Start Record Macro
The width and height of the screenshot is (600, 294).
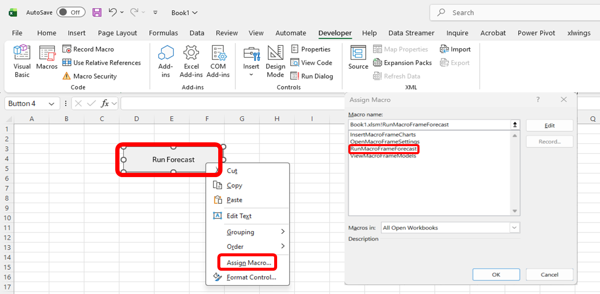(x=88, y=49)
